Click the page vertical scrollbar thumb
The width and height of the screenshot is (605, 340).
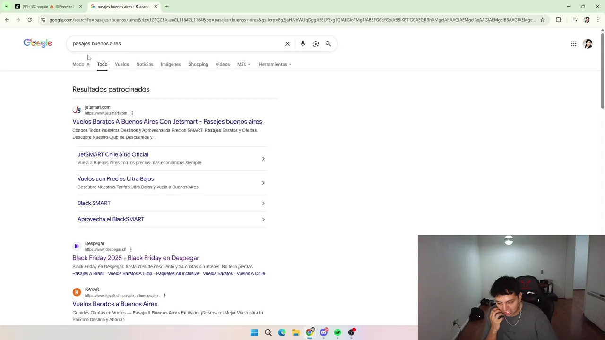602,70
